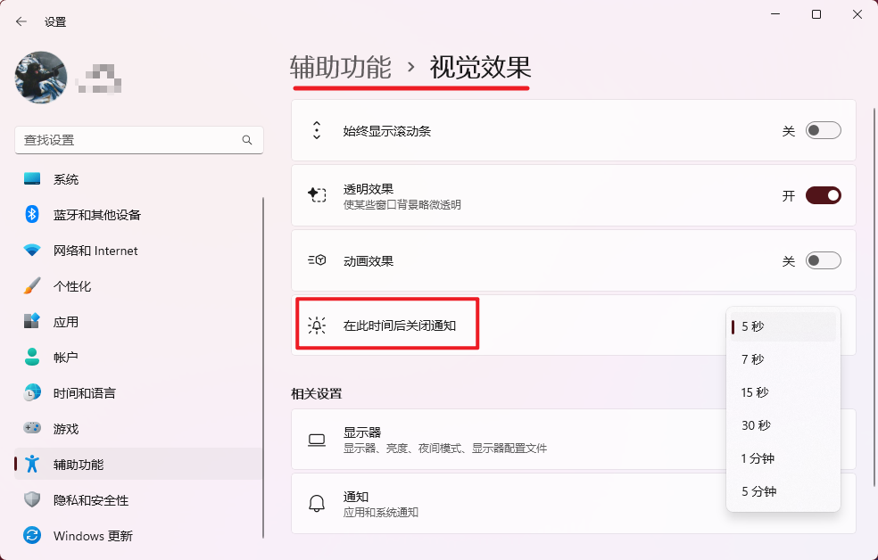
Task: Enable 始终显示滚动条
Action: [823, 129]
